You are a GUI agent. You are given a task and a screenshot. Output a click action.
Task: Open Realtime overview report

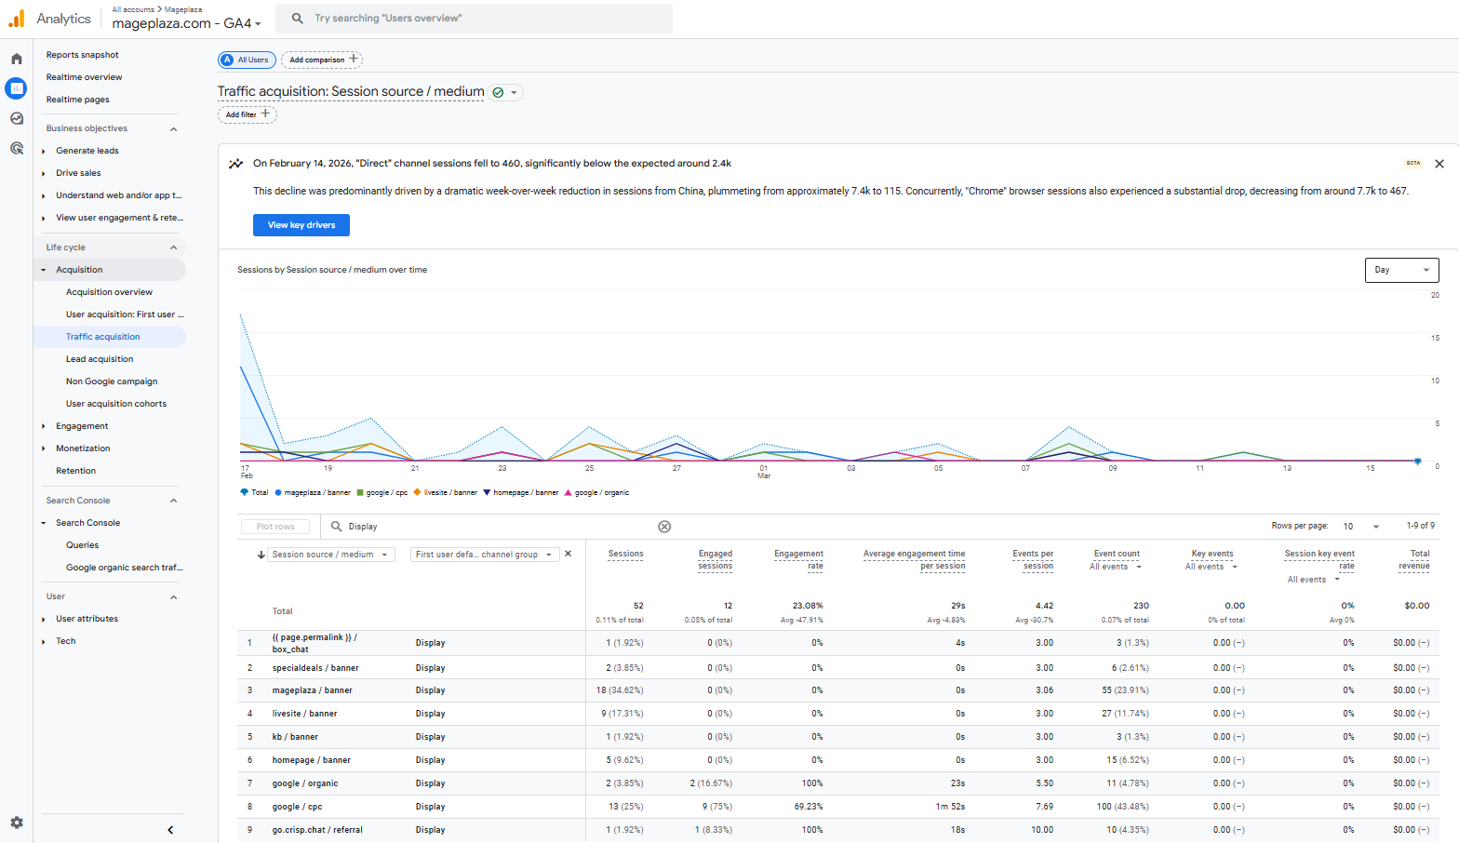85,77
